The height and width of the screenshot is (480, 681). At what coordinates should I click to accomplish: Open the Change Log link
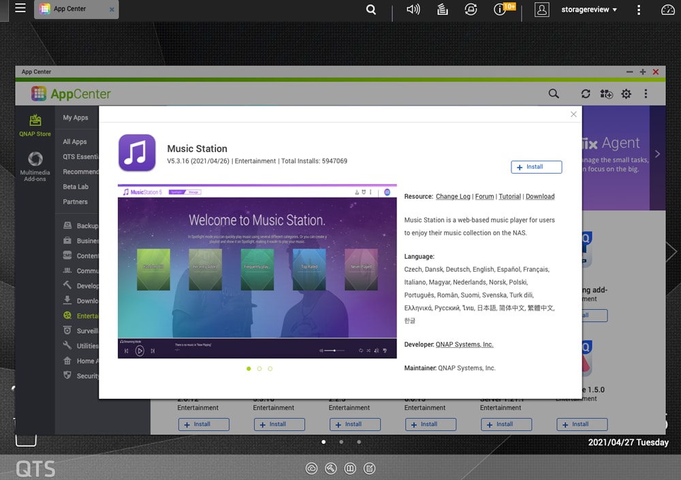point(453,196)
